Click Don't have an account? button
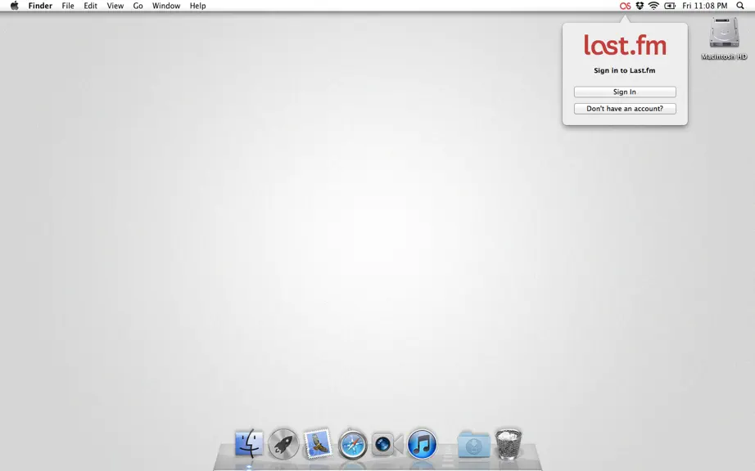 pos(625,109)
